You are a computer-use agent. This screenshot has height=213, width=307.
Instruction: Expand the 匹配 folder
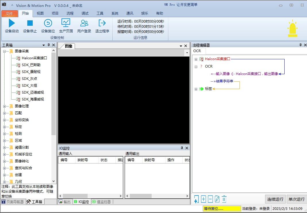pyautogui.click(x=5, y=113)
